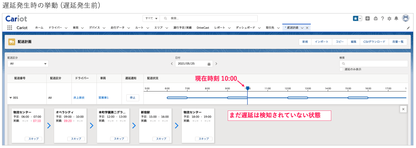Click the favorites star icon

355,18
